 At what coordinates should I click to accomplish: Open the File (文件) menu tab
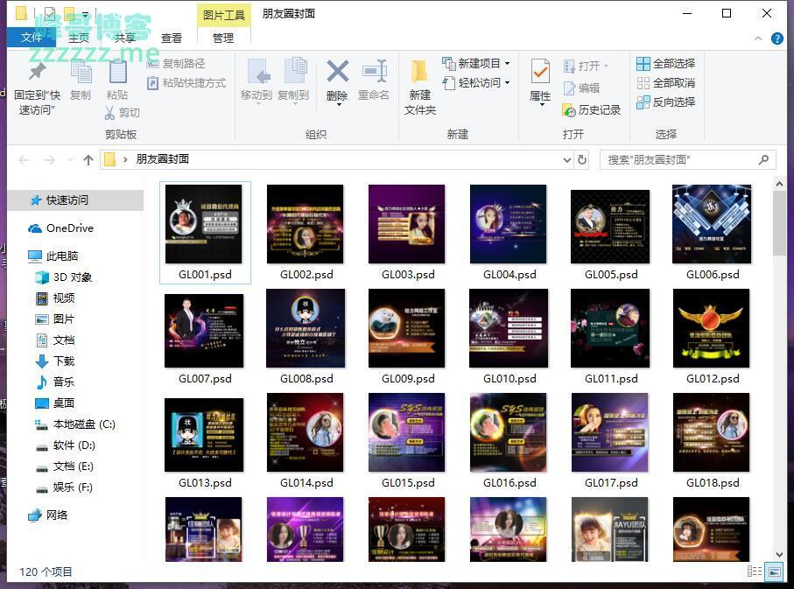32,38
